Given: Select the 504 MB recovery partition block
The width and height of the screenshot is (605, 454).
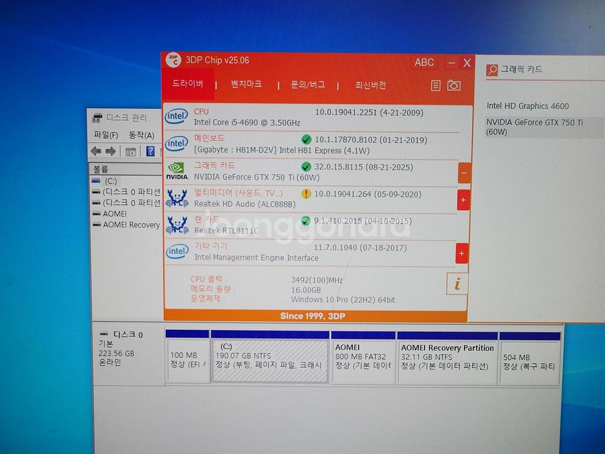Looking at the screenshot, I should pos(529,359).
